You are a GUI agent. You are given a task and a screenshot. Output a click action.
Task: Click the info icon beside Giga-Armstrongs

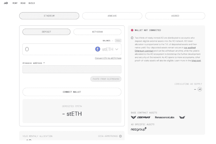click(x=120, y=136)
